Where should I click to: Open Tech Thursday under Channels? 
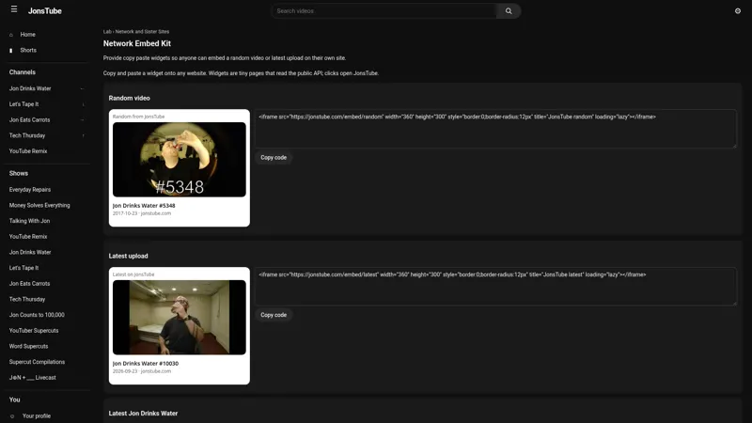[x=27, y=135]
